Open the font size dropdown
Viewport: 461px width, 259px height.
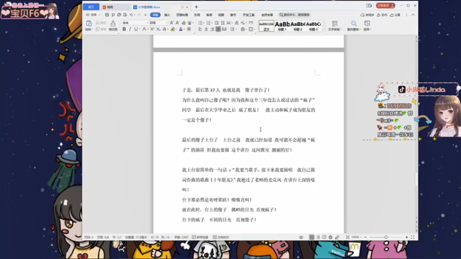[166, 23]
